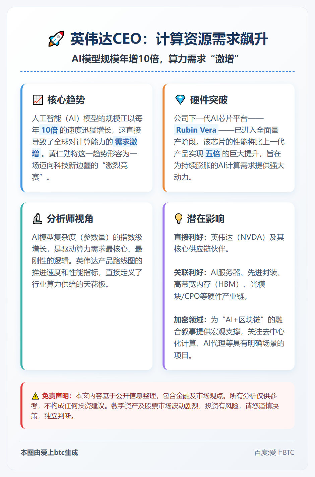Click the text 英伟达（NVDA）及其
The width and height of the screenshot is (315, 477).
(247, 237)
